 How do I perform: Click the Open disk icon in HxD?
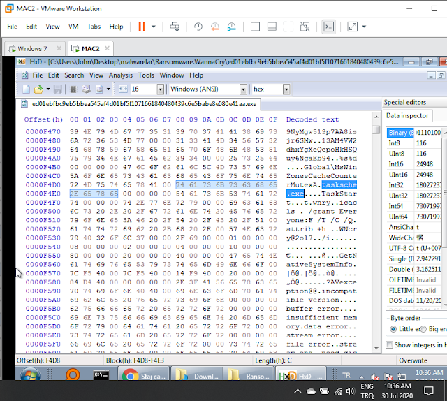tap(86, 89)
